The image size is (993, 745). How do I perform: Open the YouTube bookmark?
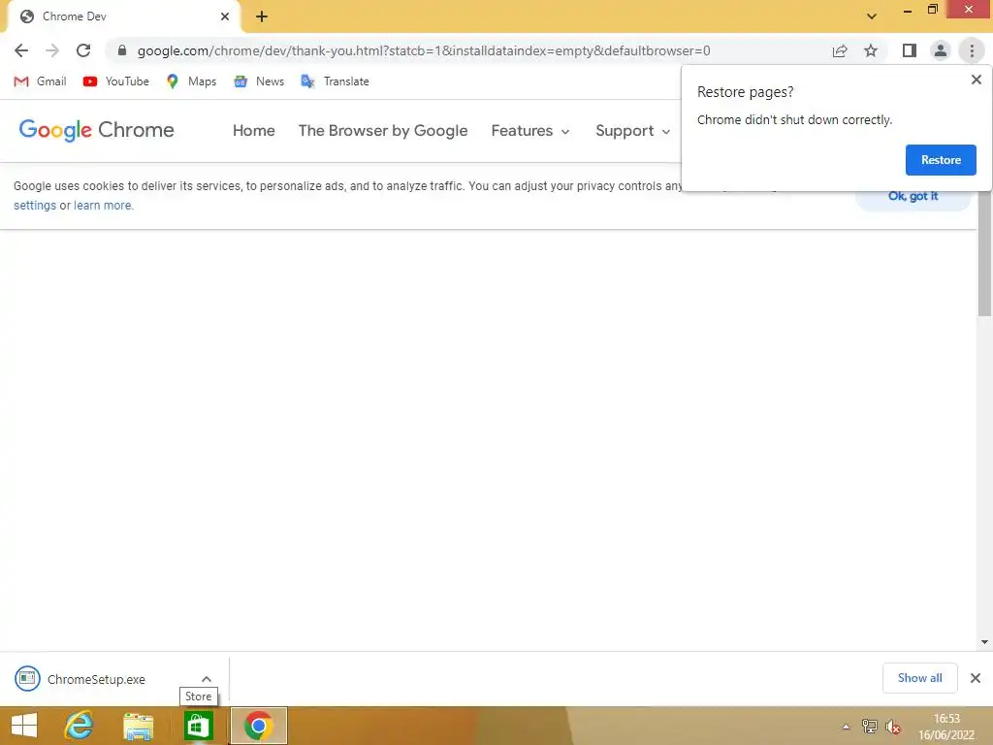pos(116,81)
